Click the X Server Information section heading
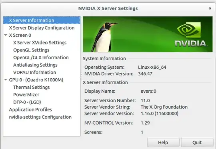Image resolution: width=216 pixels, height=149 pixels. (x=105, y=82)
